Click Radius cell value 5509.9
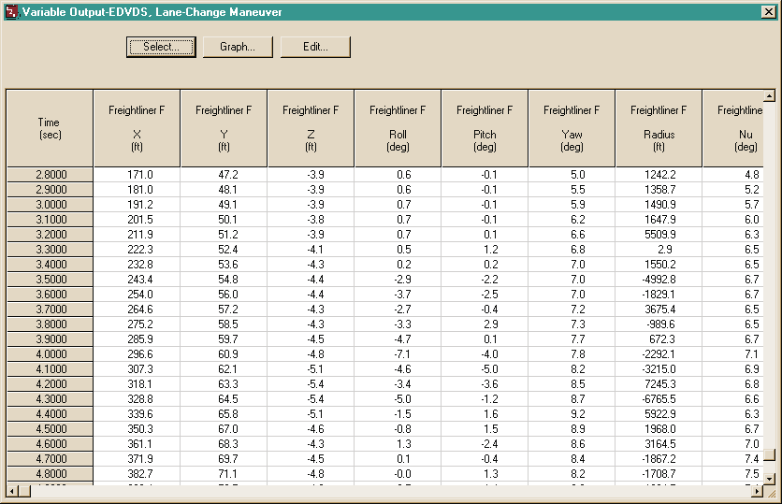Image resolution: width=782 pixels, height=504 pixels. click(x=659, y=235)
